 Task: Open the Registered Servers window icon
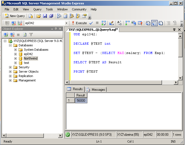59,16
